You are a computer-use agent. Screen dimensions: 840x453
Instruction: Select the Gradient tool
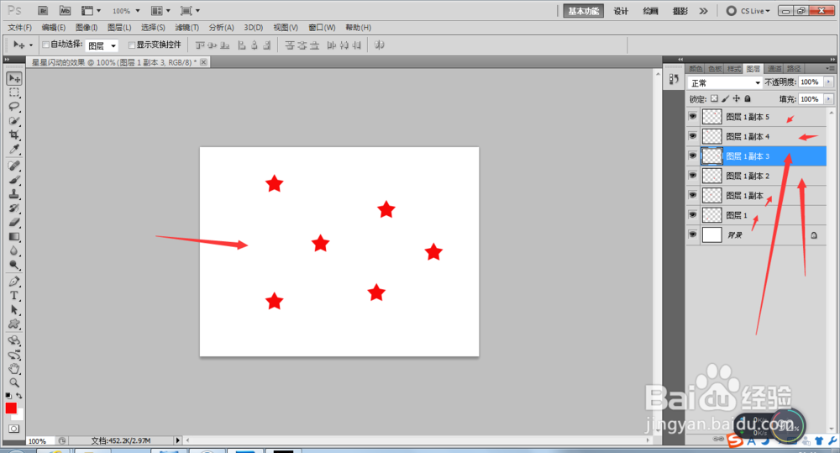coord(14,236)
